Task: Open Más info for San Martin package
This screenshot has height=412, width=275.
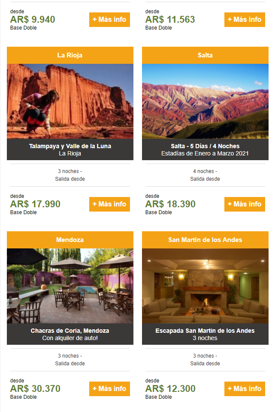Action: [x=245, y=388]
